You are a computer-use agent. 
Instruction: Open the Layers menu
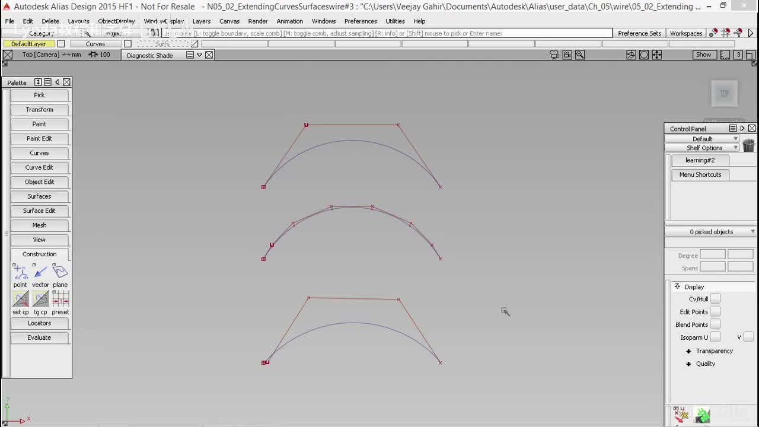coord(202,21)
